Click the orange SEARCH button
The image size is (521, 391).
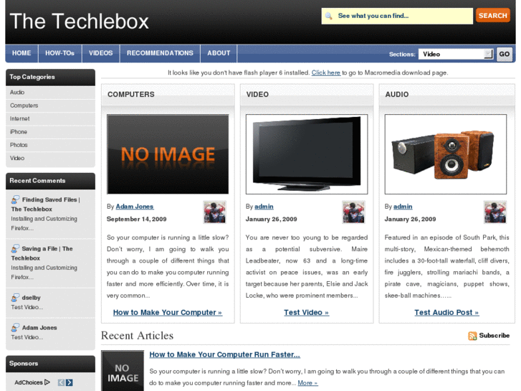click(493, 15)
